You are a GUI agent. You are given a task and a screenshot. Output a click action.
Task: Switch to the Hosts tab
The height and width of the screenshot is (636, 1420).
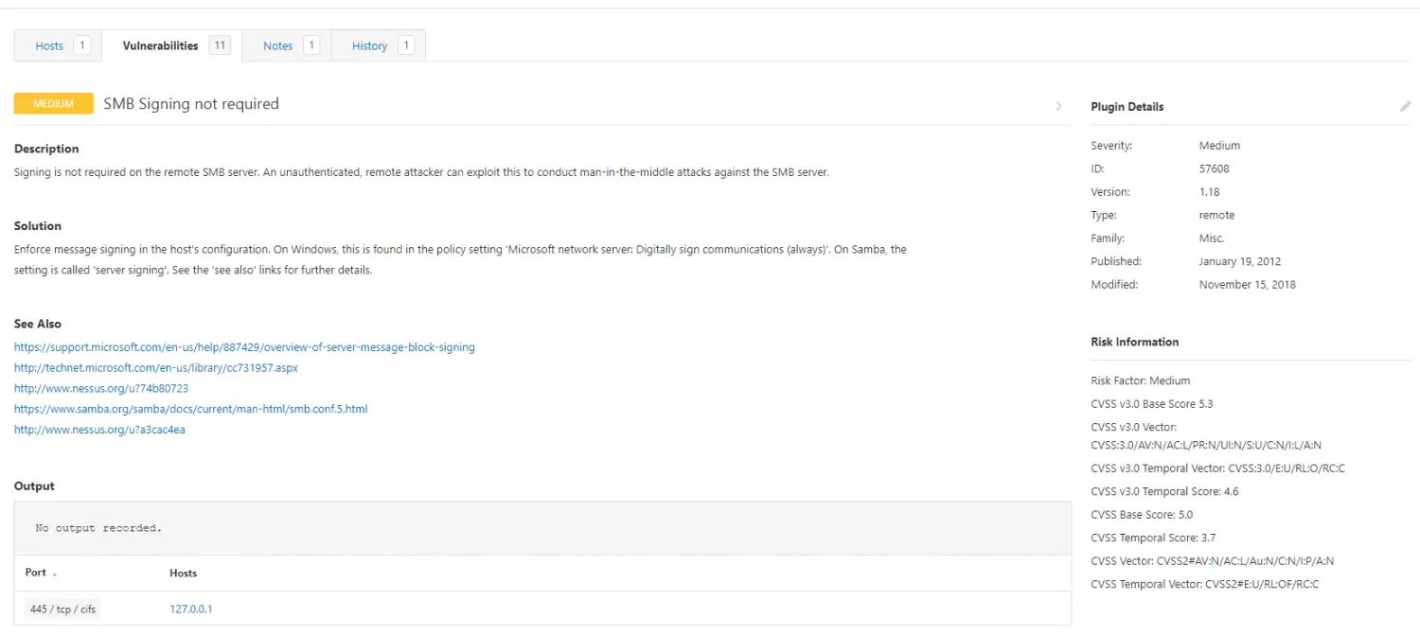[49, 44]
